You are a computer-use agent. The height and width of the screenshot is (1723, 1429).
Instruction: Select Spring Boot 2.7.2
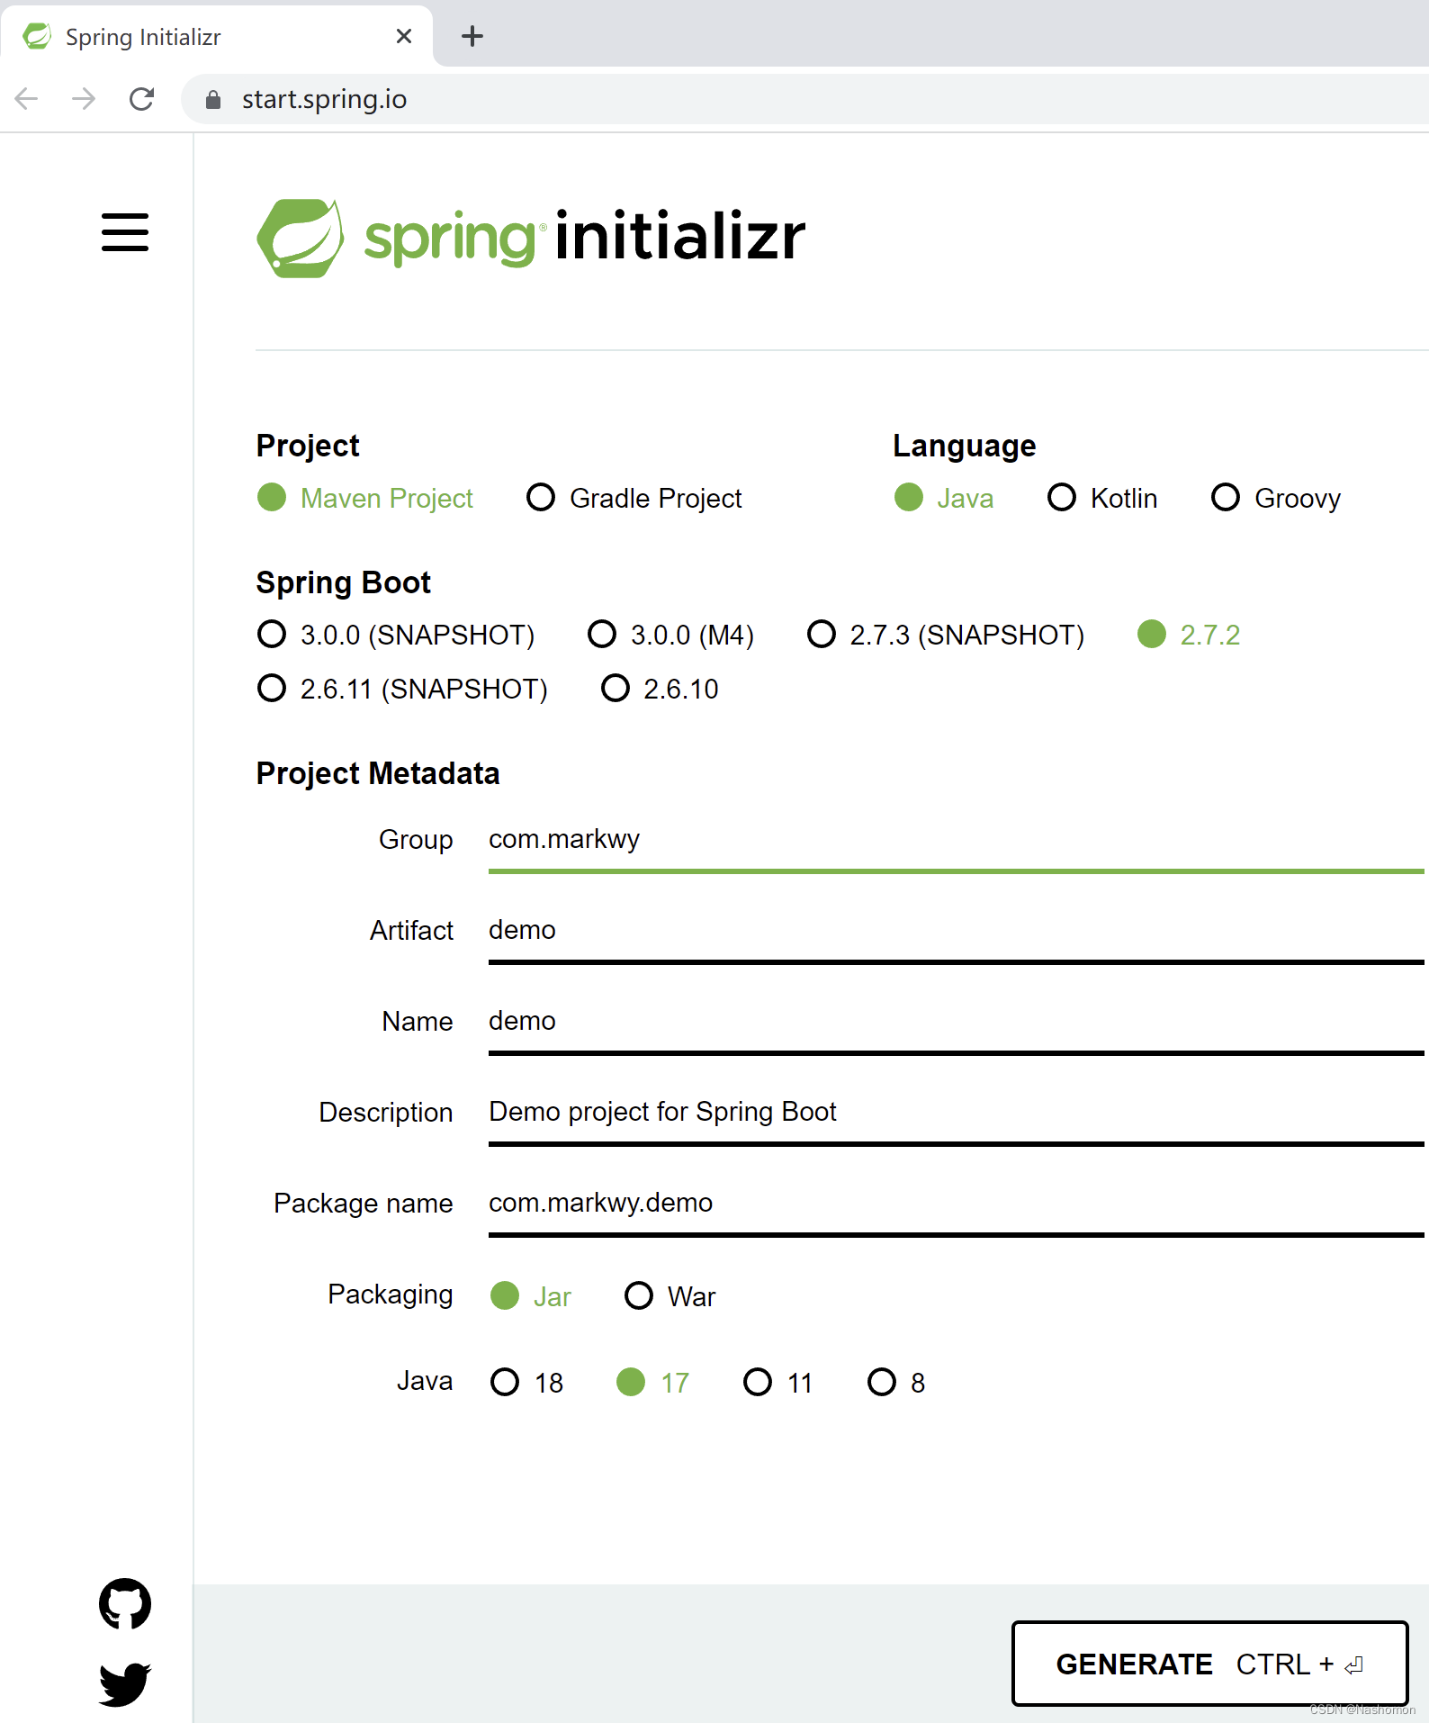1189,635
